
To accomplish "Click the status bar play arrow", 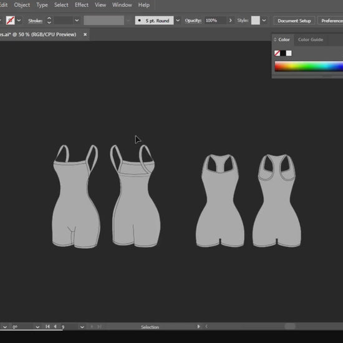I will click(198, 326).
